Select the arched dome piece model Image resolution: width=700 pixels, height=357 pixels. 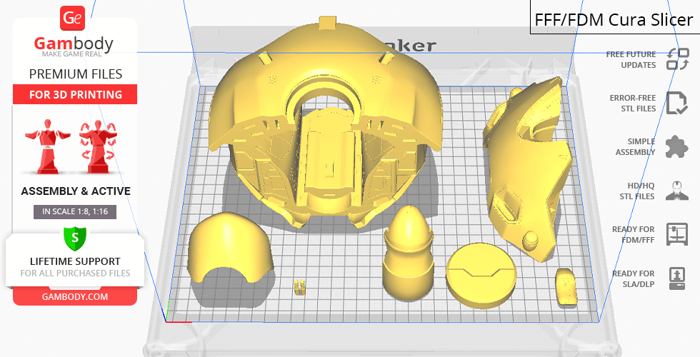231,246
